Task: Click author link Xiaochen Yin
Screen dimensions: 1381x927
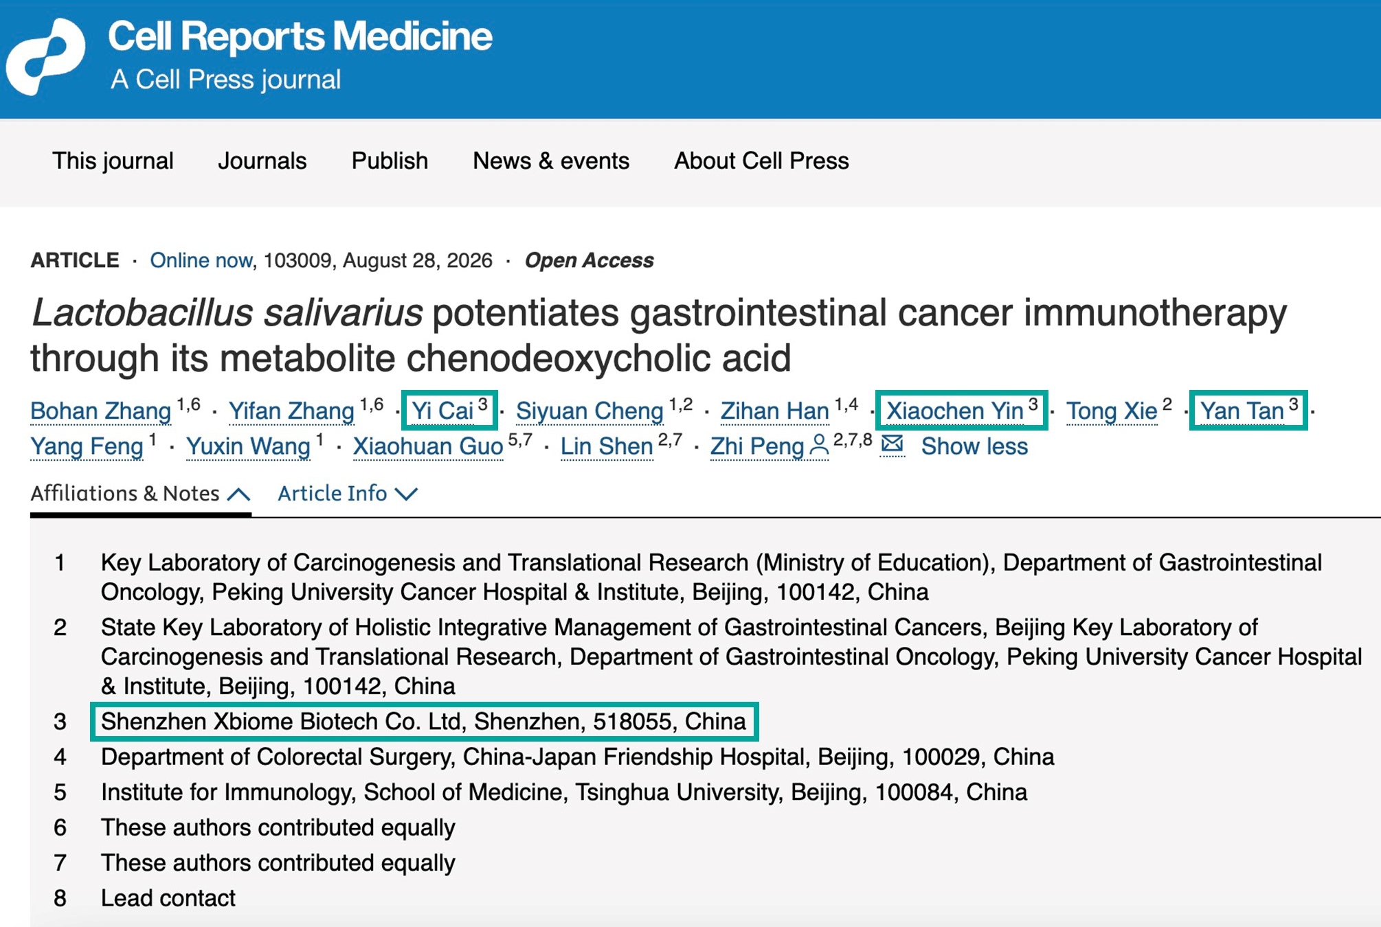Action: (x=954, y=411)
